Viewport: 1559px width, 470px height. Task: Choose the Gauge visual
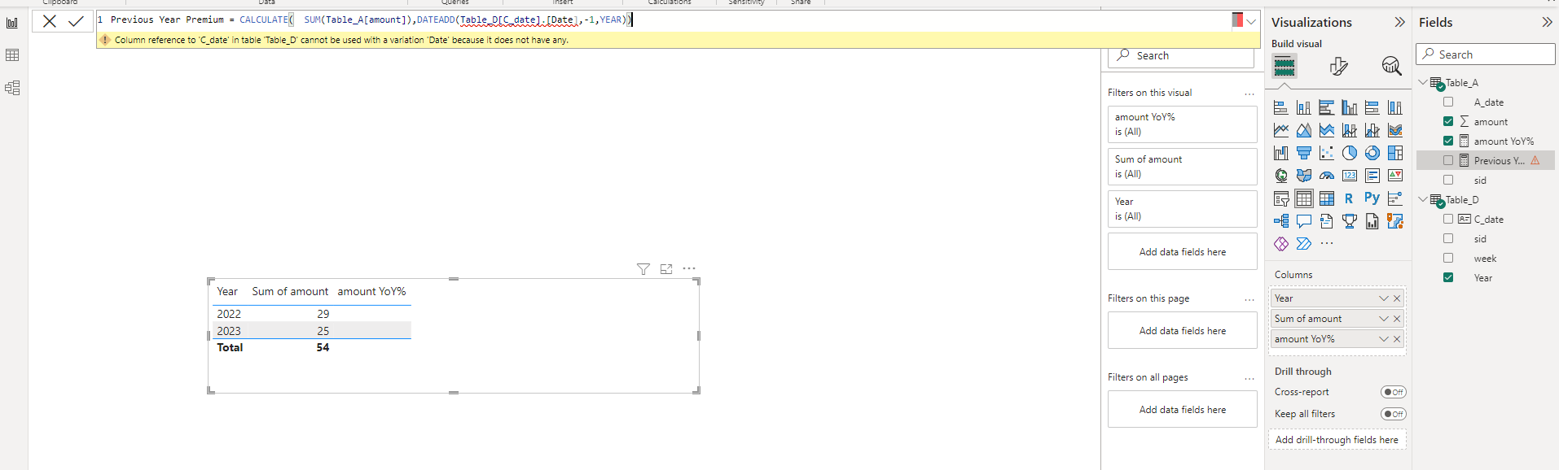click(1327, 176)
